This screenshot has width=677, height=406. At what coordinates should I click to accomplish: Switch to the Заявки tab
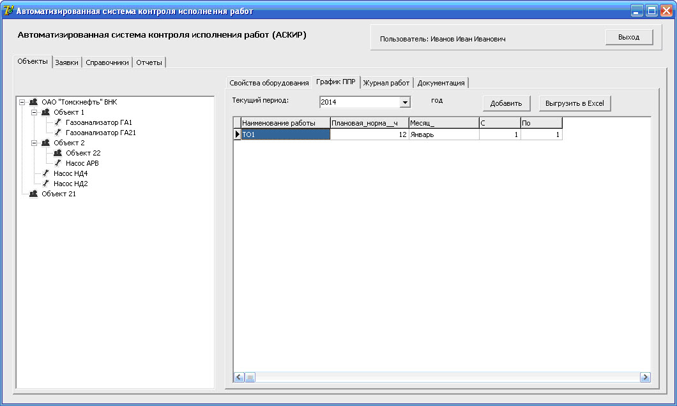point(66,62)
